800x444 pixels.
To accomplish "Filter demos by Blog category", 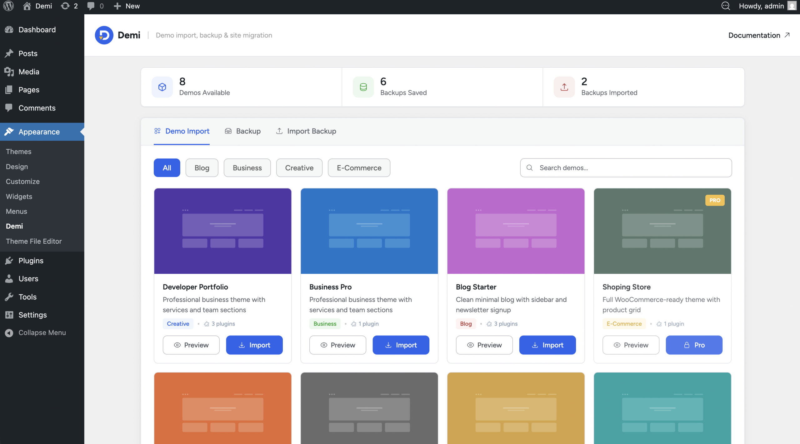I will (x=202, y=168).
